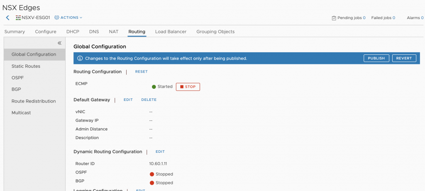Go back with the left arrow icon
425x191 pixels.
(7, 17)
